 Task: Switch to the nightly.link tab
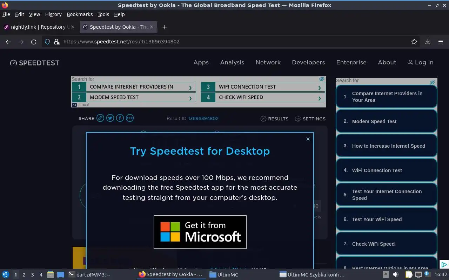point(40,27)
